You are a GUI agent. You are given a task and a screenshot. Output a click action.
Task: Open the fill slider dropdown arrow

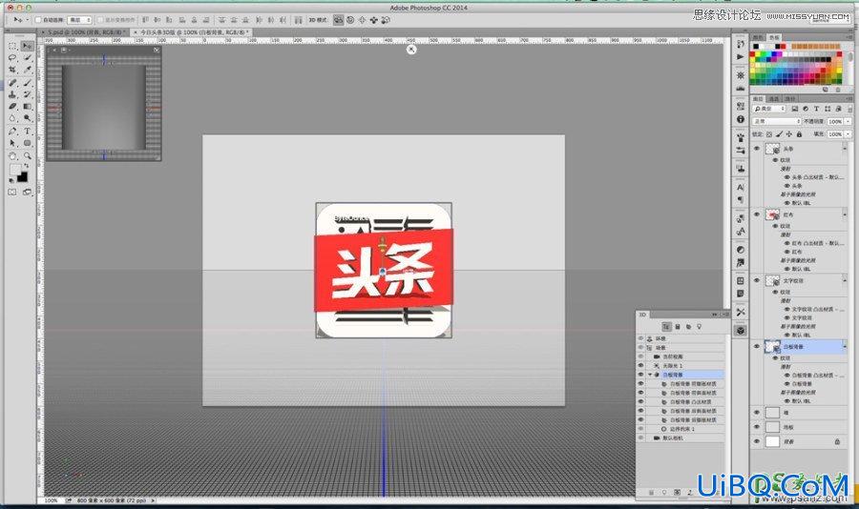point(849,134)
